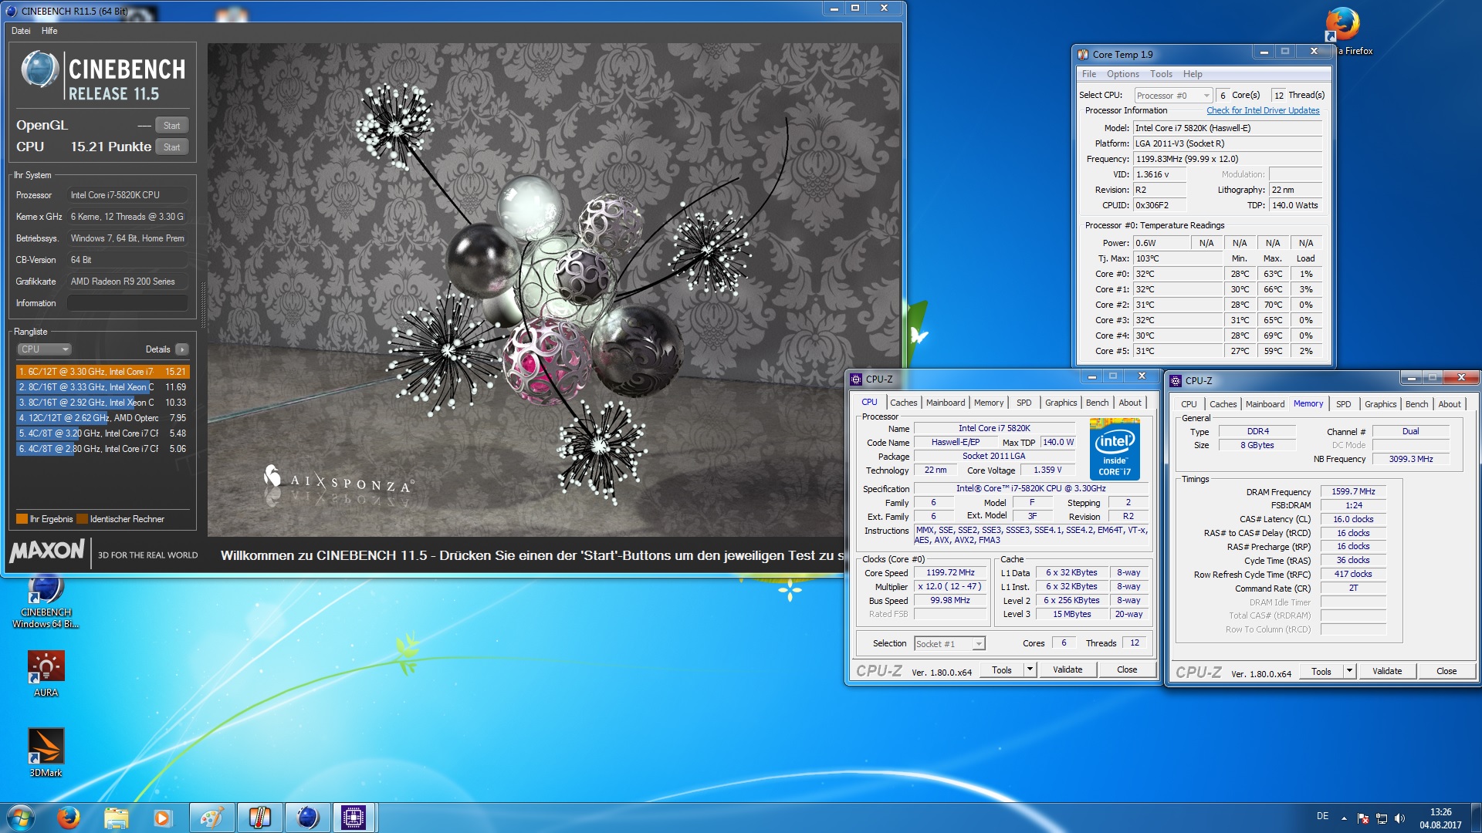Click Validate in right CPU-Z window
This screenshot has width=1482, height=833.
click(1387, 671)
